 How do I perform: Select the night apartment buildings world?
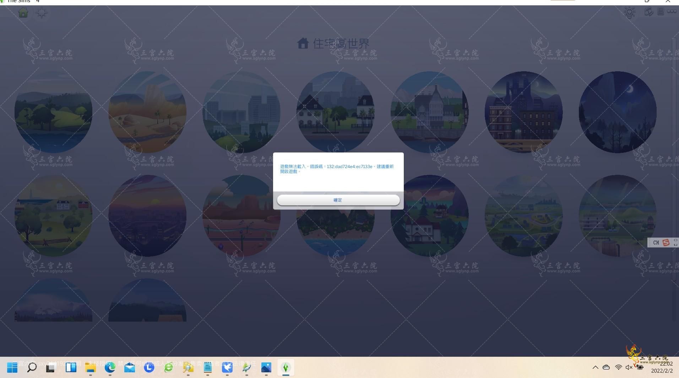[524, 112]
